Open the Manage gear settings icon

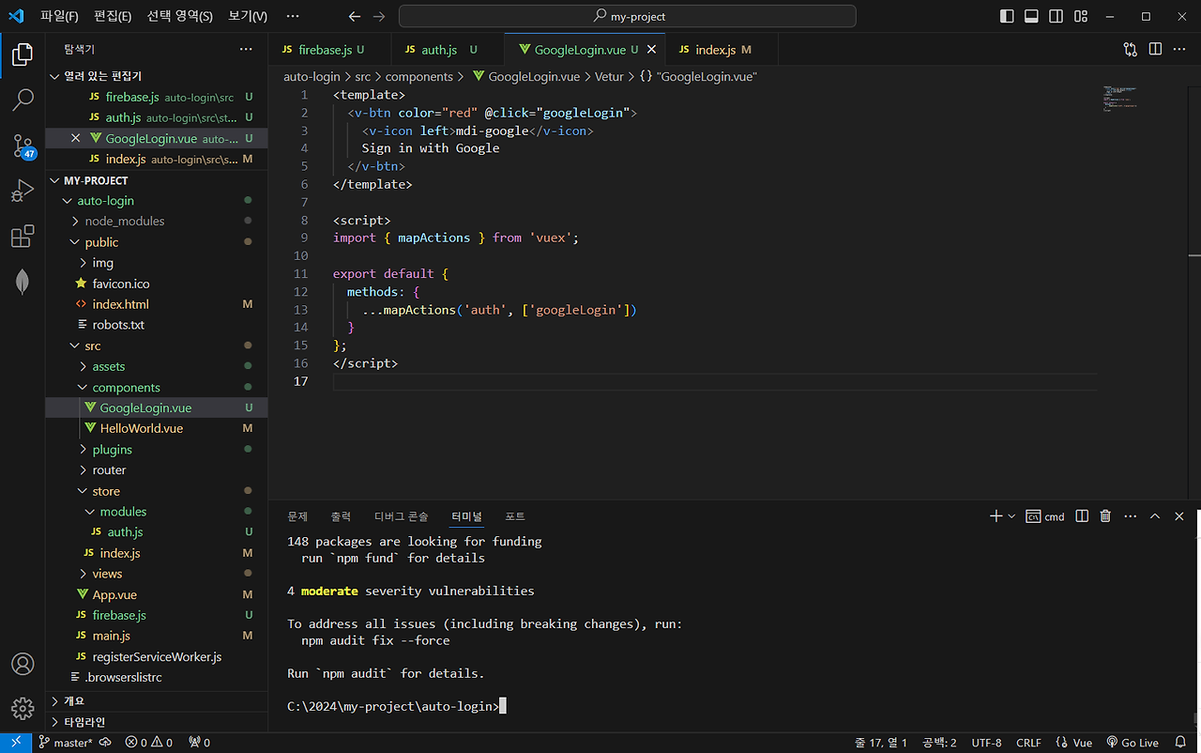(x=23, y=709)
